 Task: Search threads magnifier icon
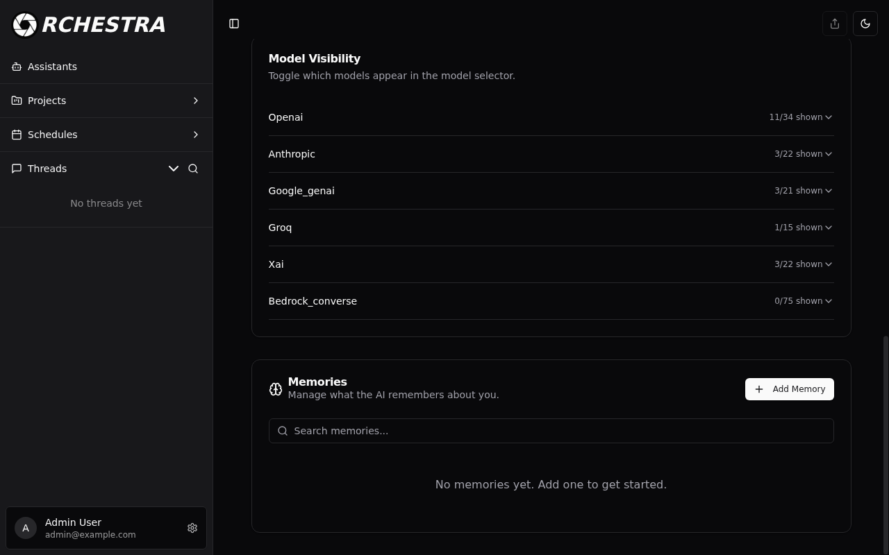(193, 169)
